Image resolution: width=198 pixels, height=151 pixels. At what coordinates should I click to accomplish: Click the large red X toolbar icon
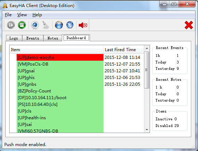click(x=189, y=25)
